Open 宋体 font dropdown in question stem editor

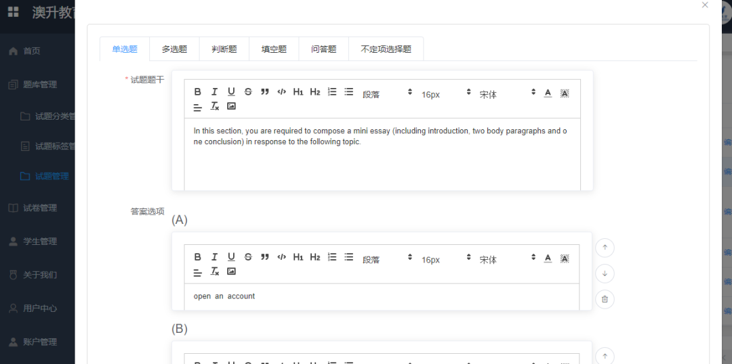tap(506, 93)
